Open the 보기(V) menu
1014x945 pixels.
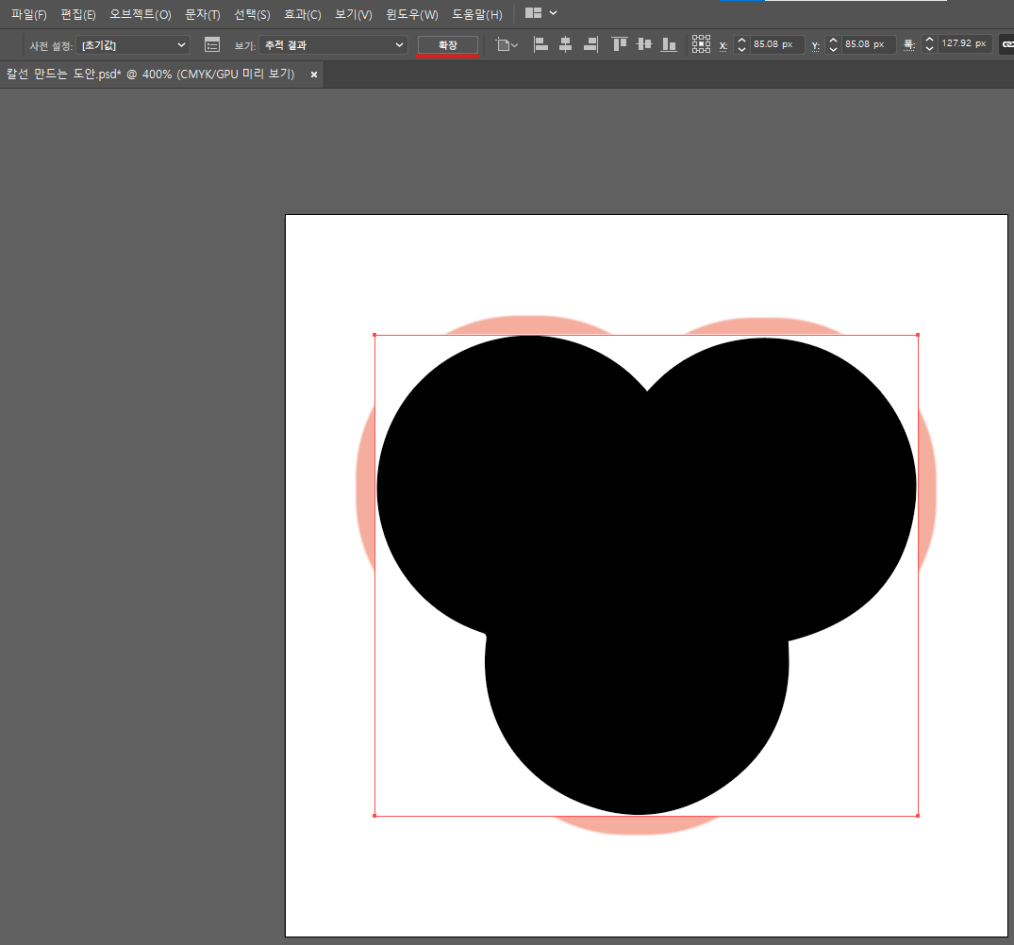tap(353, 14)
